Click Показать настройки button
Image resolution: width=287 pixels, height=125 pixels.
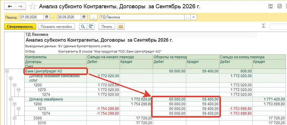56,27
